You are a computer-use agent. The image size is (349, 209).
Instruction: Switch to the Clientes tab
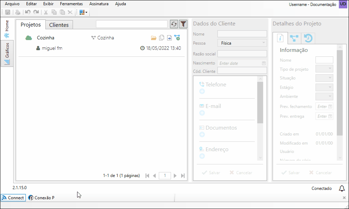59,25
